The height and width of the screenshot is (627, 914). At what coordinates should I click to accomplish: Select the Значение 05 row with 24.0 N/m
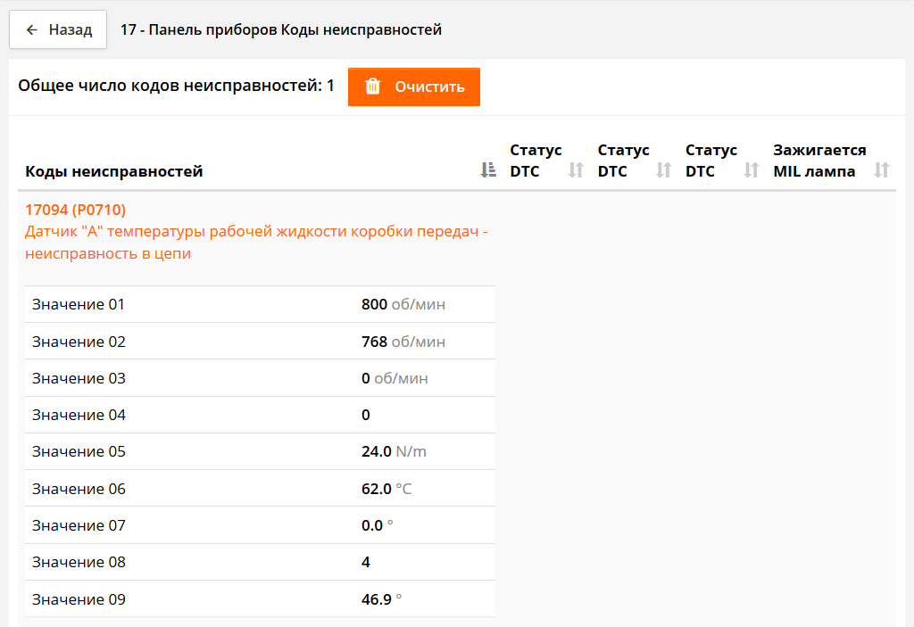(259, 451)
